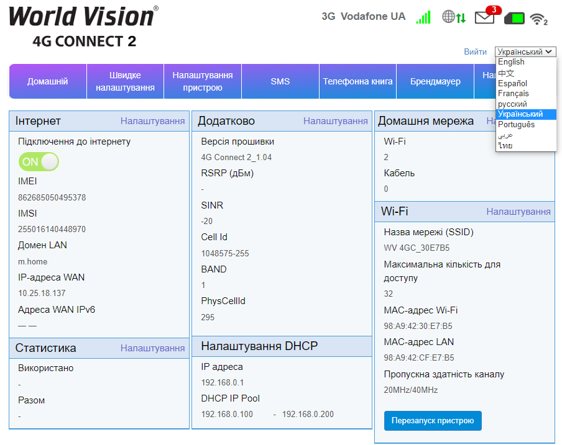The image size is (562, 445).
Task: Open Налаштування link in Інтернет panel
Action: [x=152, y=121]
